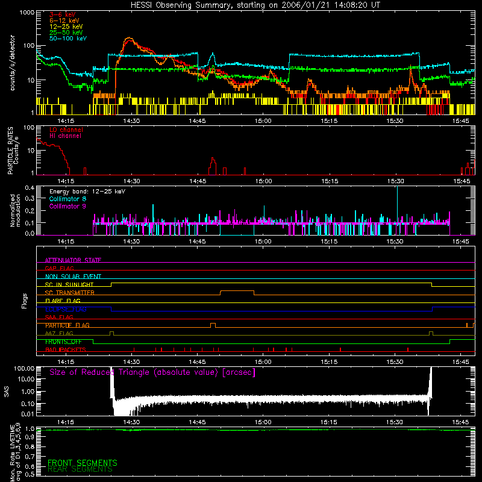Select the 50-100 keV legend label

pos(68,39)
